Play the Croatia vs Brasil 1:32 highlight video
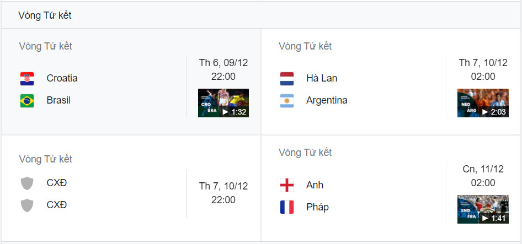The image size is (522, 244). coord(223,103)
